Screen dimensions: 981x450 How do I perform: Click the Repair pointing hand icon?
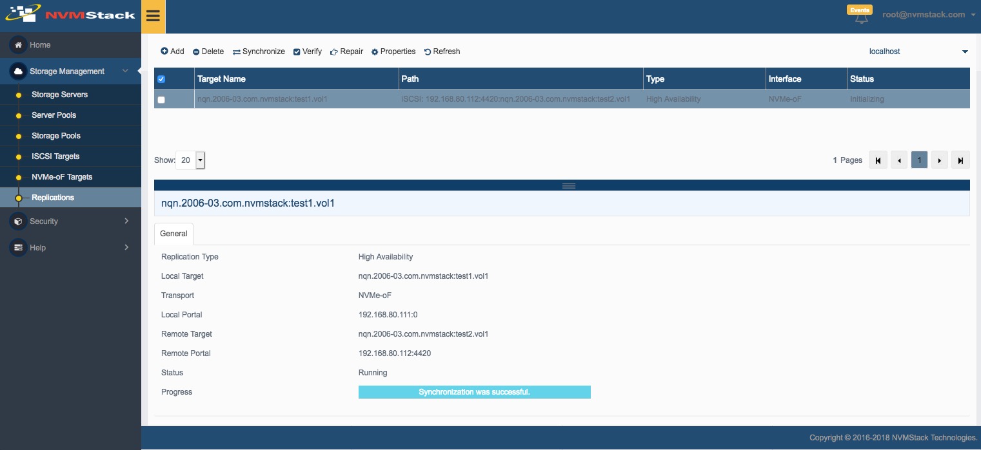(334, 52)
